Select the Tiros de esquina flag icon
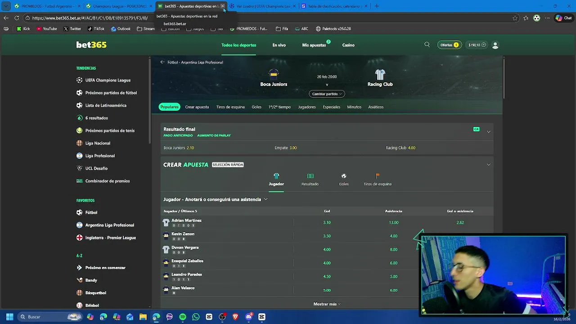Image resolution: width=576 pixels, height=324 pixels. coord(378,176)
